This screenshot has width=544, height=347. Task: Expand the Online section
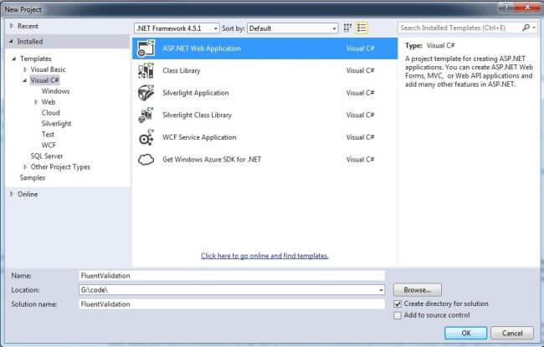coord(12,194)
